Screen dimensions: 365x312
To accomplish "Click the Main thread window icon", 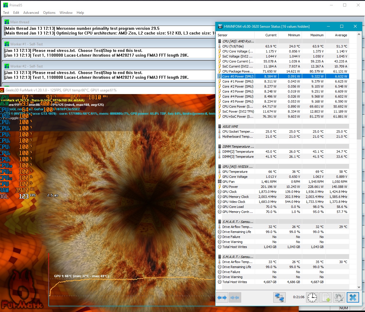I will point(7,22).
